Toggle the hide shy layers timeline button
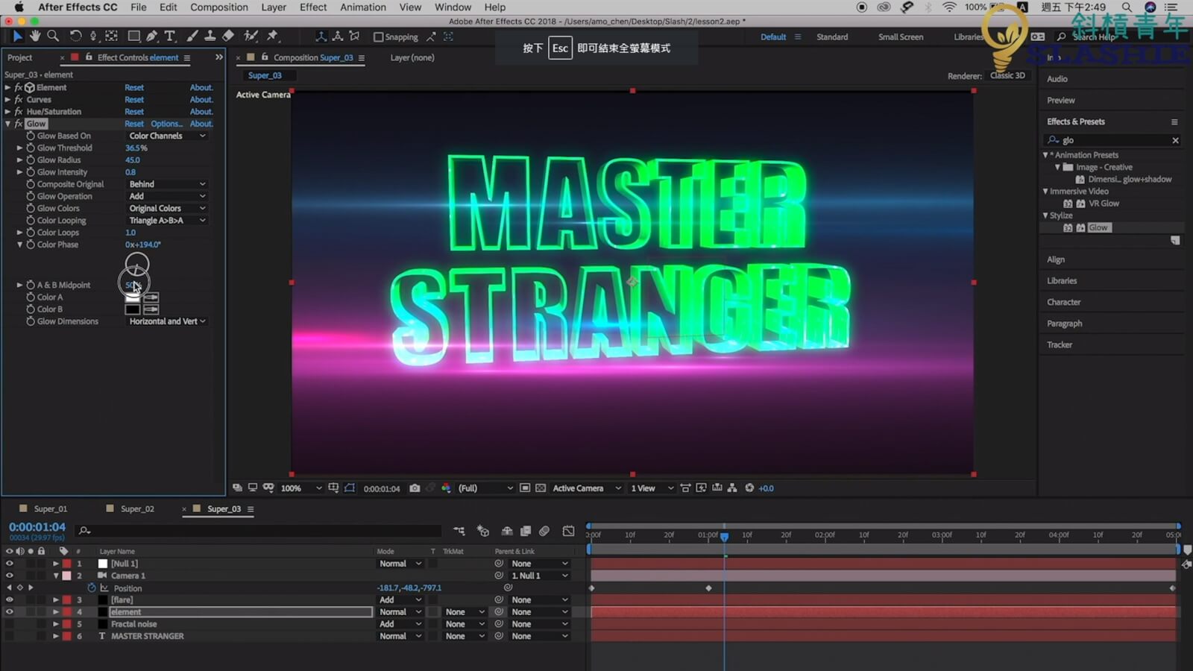The height and width of the screenshot is (671, 1193). (507, 531)
